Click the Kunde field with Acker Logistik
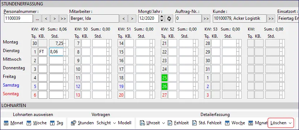This screenshot has width=299, height=130. [x=239, y=19]
